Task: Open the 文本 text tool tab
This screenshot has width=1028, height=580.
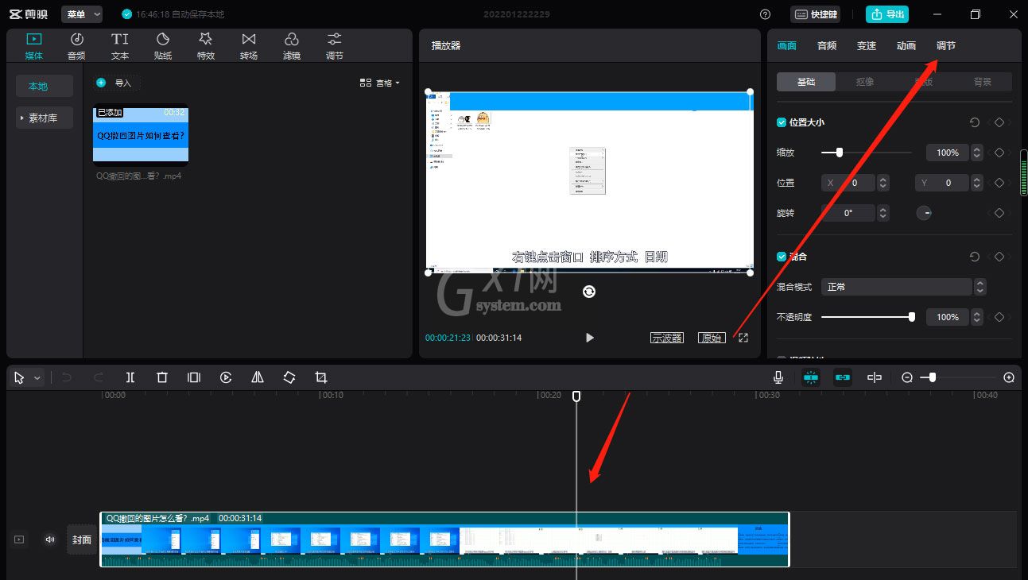Action: point(120,46)
